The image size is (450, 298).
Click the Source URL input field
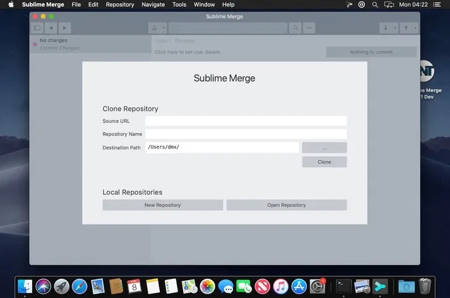(245, 121)
